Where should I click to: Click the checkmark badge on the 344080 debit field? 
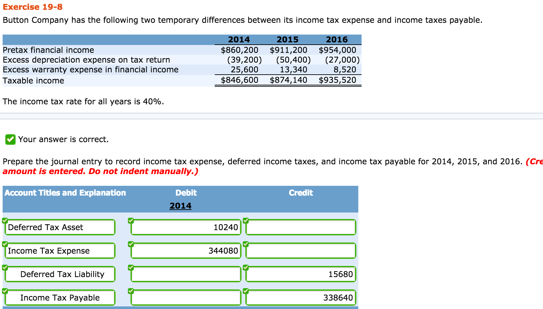[x=131, y=244]
